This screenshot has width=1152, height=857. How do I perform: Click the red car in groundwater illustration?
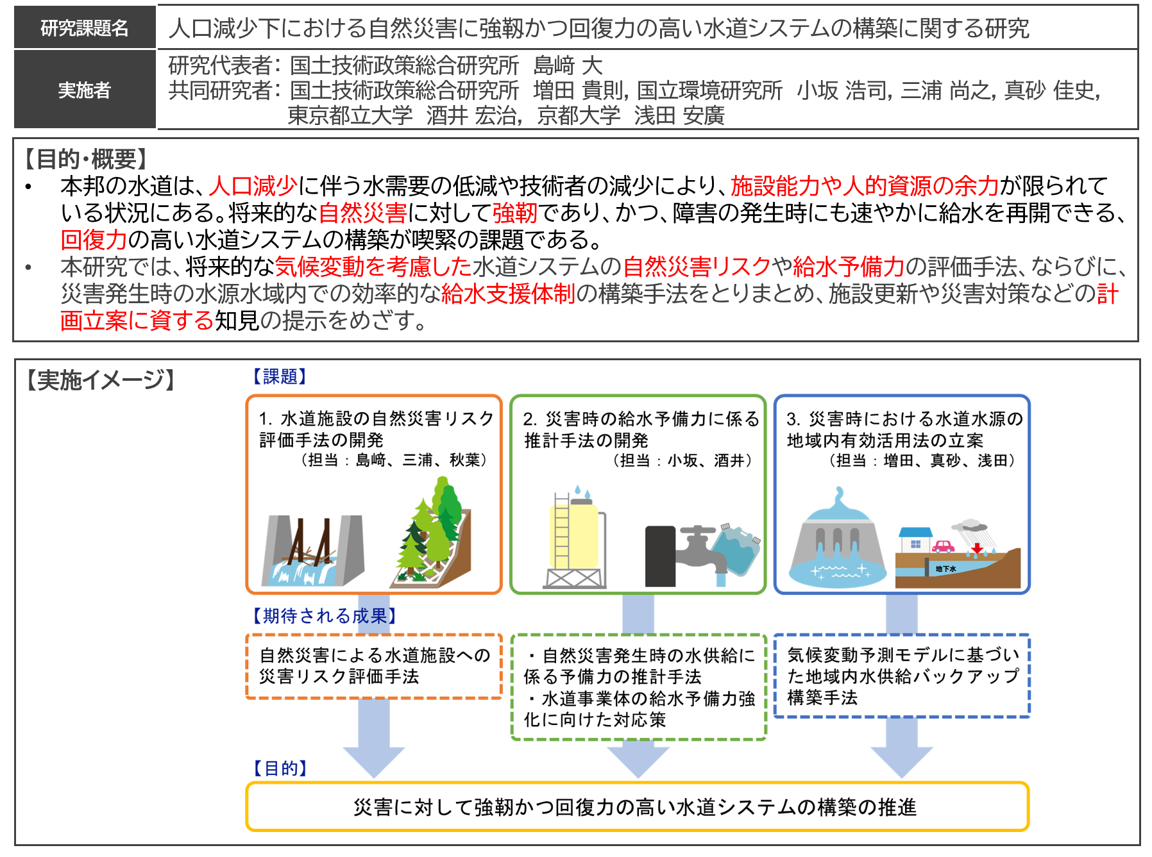pyautogui.click(x=943, y=546)
